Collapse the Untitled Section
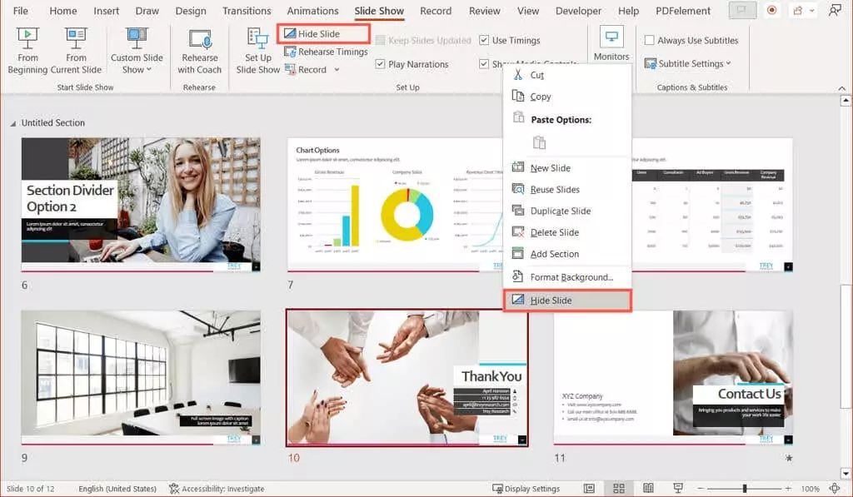853x497 pixels. (12, 122)
